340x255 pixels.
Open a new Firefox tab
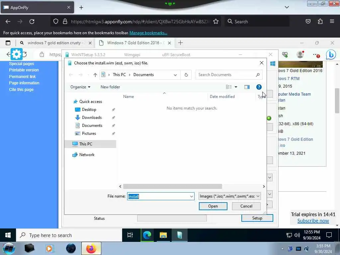[x=81, y=8]
